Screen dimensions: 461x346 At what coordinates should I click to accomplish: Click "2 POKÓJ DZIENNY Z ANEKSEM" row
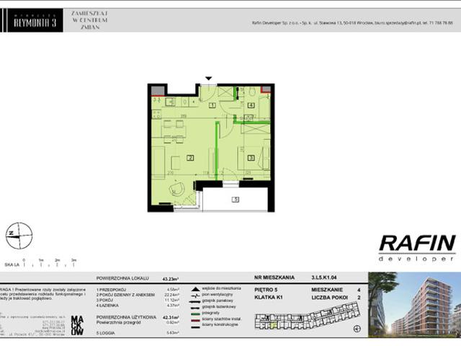coord(138,295)
